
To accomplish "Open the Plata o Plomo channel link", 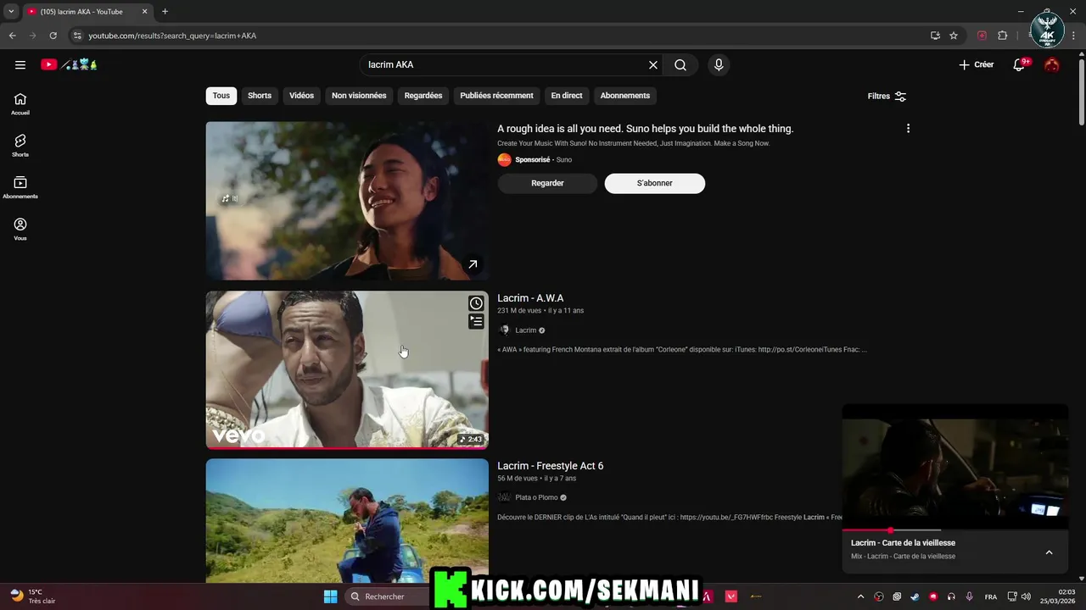I will point(536,498).
